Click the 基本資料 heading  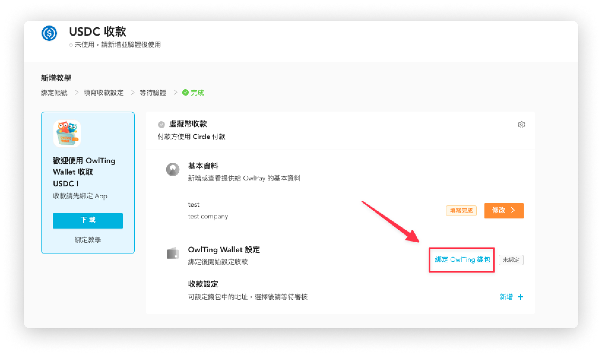pos(203,166)
